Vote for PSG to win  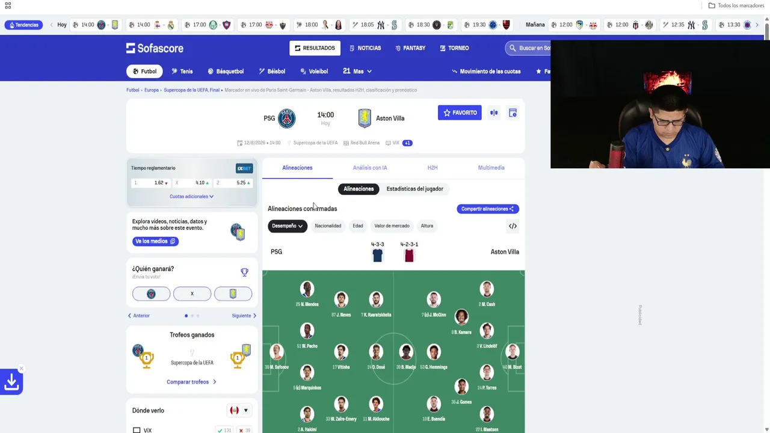151,293
